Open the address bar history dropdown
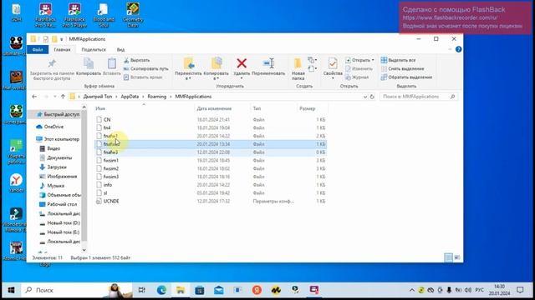 pos(365,97)
